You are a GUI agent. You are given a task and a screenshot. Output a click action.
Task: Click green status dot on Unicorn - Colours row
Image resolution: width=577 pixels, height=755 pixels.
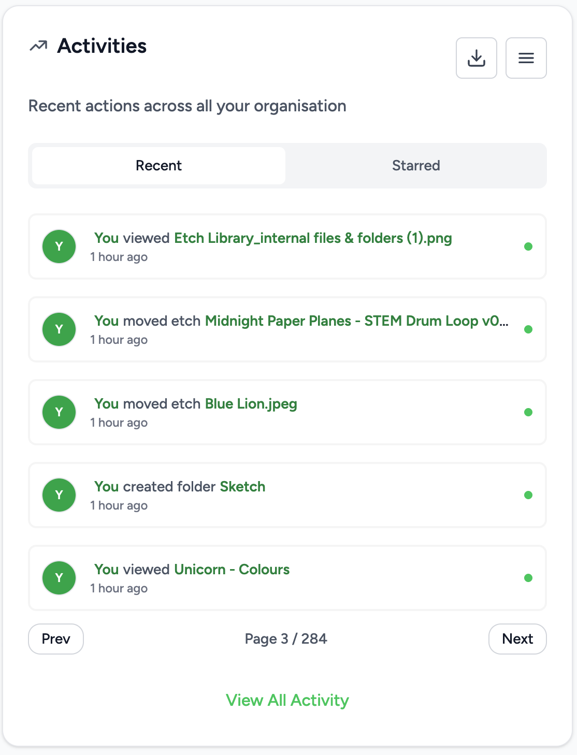click(528, 578)
